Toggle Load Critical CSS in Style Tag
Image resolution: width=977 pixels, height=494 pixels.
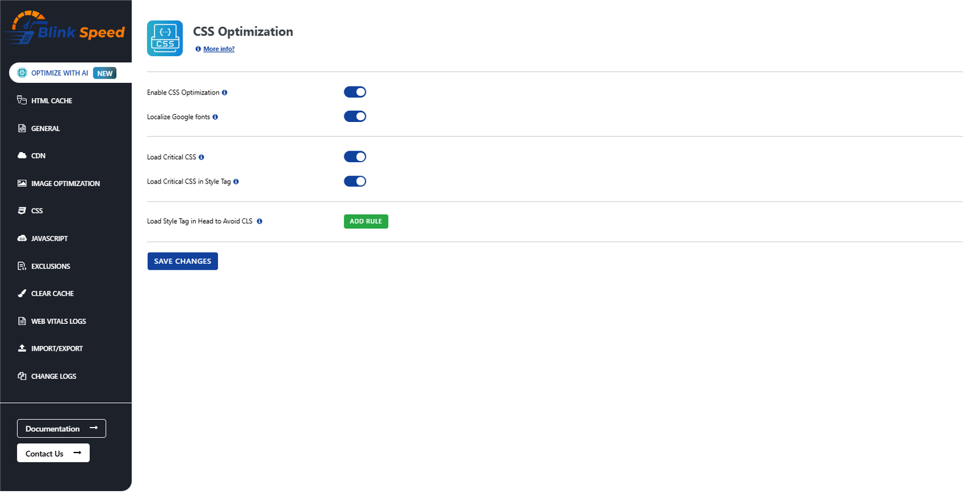[x=355, y=181]
